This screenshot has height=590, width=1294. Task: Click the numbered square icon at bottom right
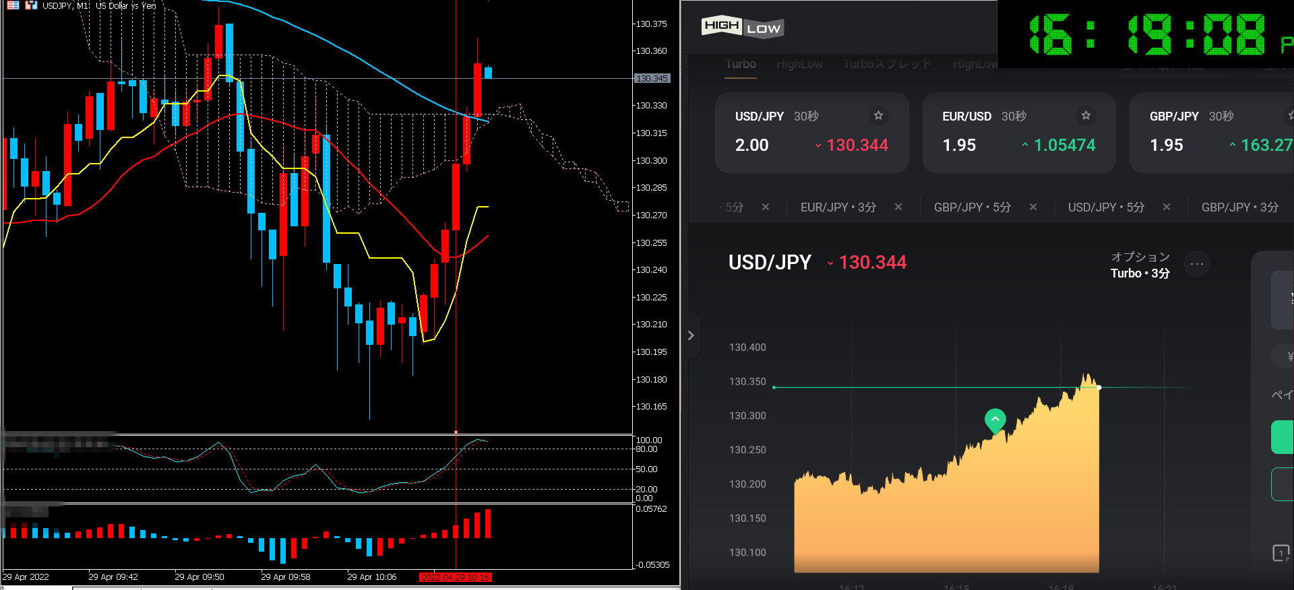[1281, 554]
